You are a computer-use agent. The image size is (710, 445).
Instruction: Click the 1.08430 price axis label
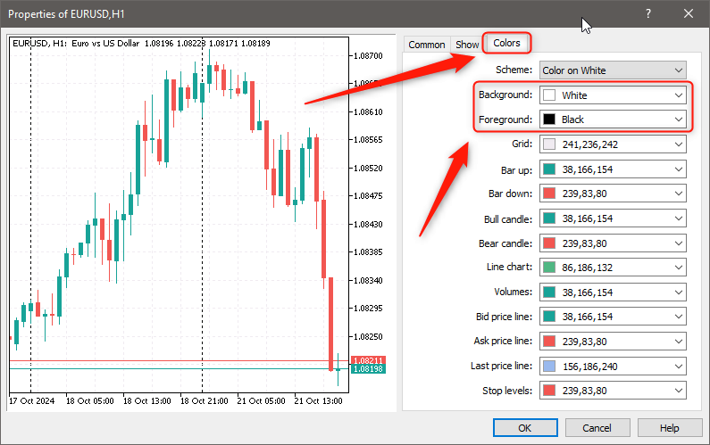point(368,225)
